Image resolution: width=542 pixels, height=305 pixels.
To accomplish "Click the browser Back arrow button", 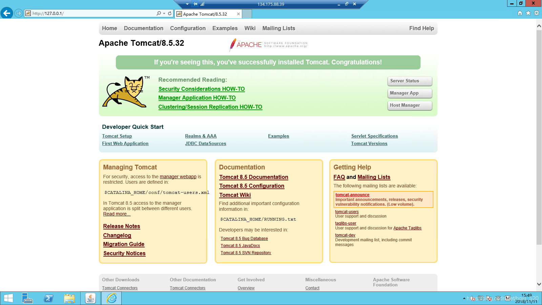I will click(7, 13).
